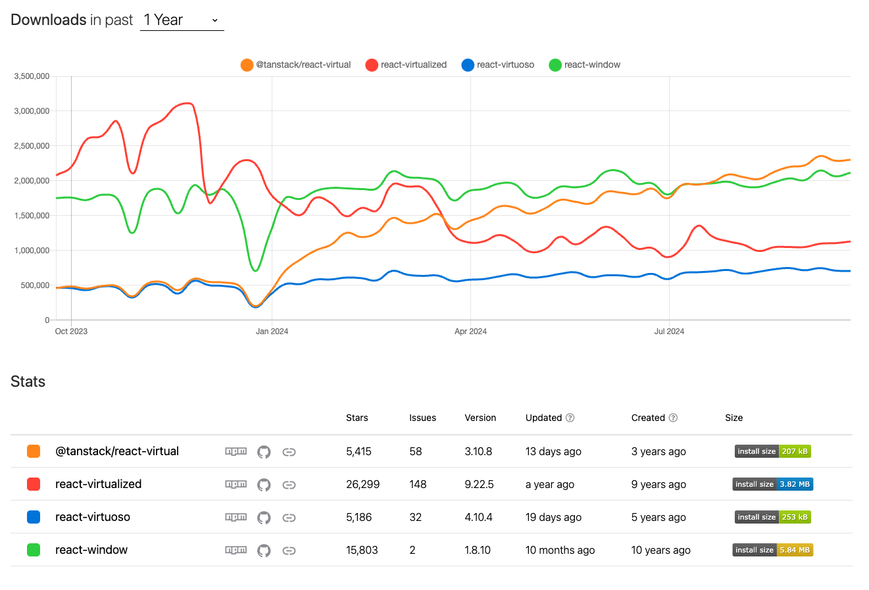This screenshot has height=590, width=869.
Task: Click the Updated column help icon
Action: (570, 418)
